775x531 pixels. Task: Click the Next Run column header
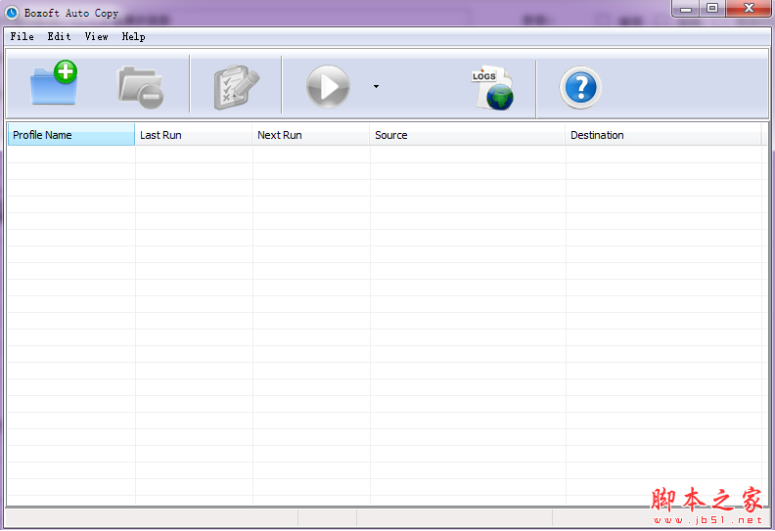(x=310, y=135)
